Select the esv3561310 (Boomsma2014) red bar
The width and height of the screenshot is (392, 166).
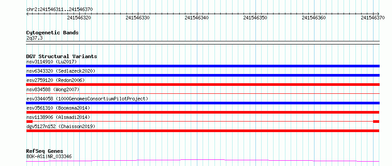(203, 112)
